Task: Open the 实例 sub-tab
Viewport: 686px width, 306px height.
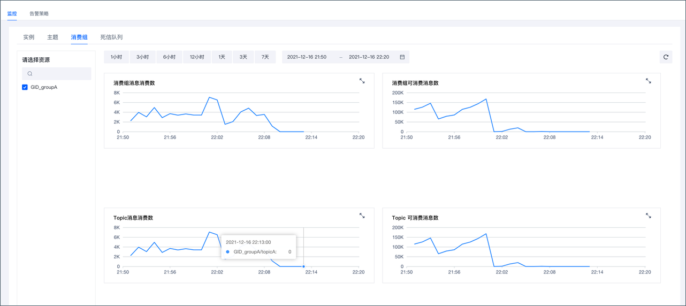Action: point(29,37)
